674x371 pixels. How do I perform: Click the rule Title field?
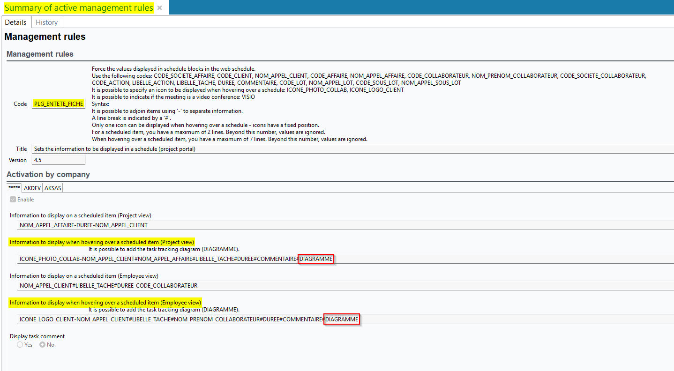tap(328, 149)
